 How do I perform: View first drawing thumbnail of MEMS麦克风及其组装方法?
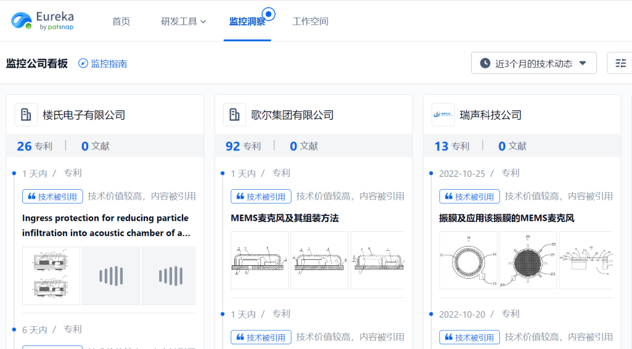pyautogui.click(x=260, y=260)
